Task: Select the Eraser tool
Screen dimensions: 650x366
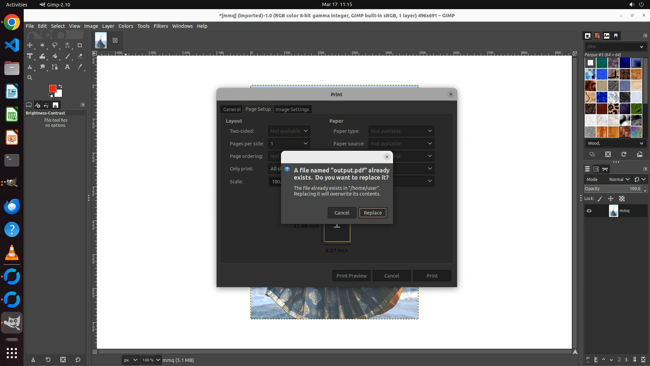Action: 80,56
